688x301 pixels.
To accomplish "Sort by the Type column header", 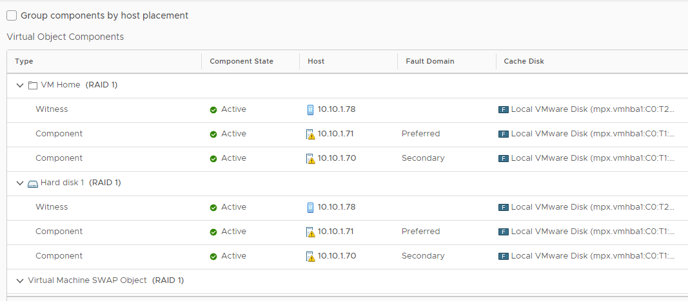I will tap(24, 61).
